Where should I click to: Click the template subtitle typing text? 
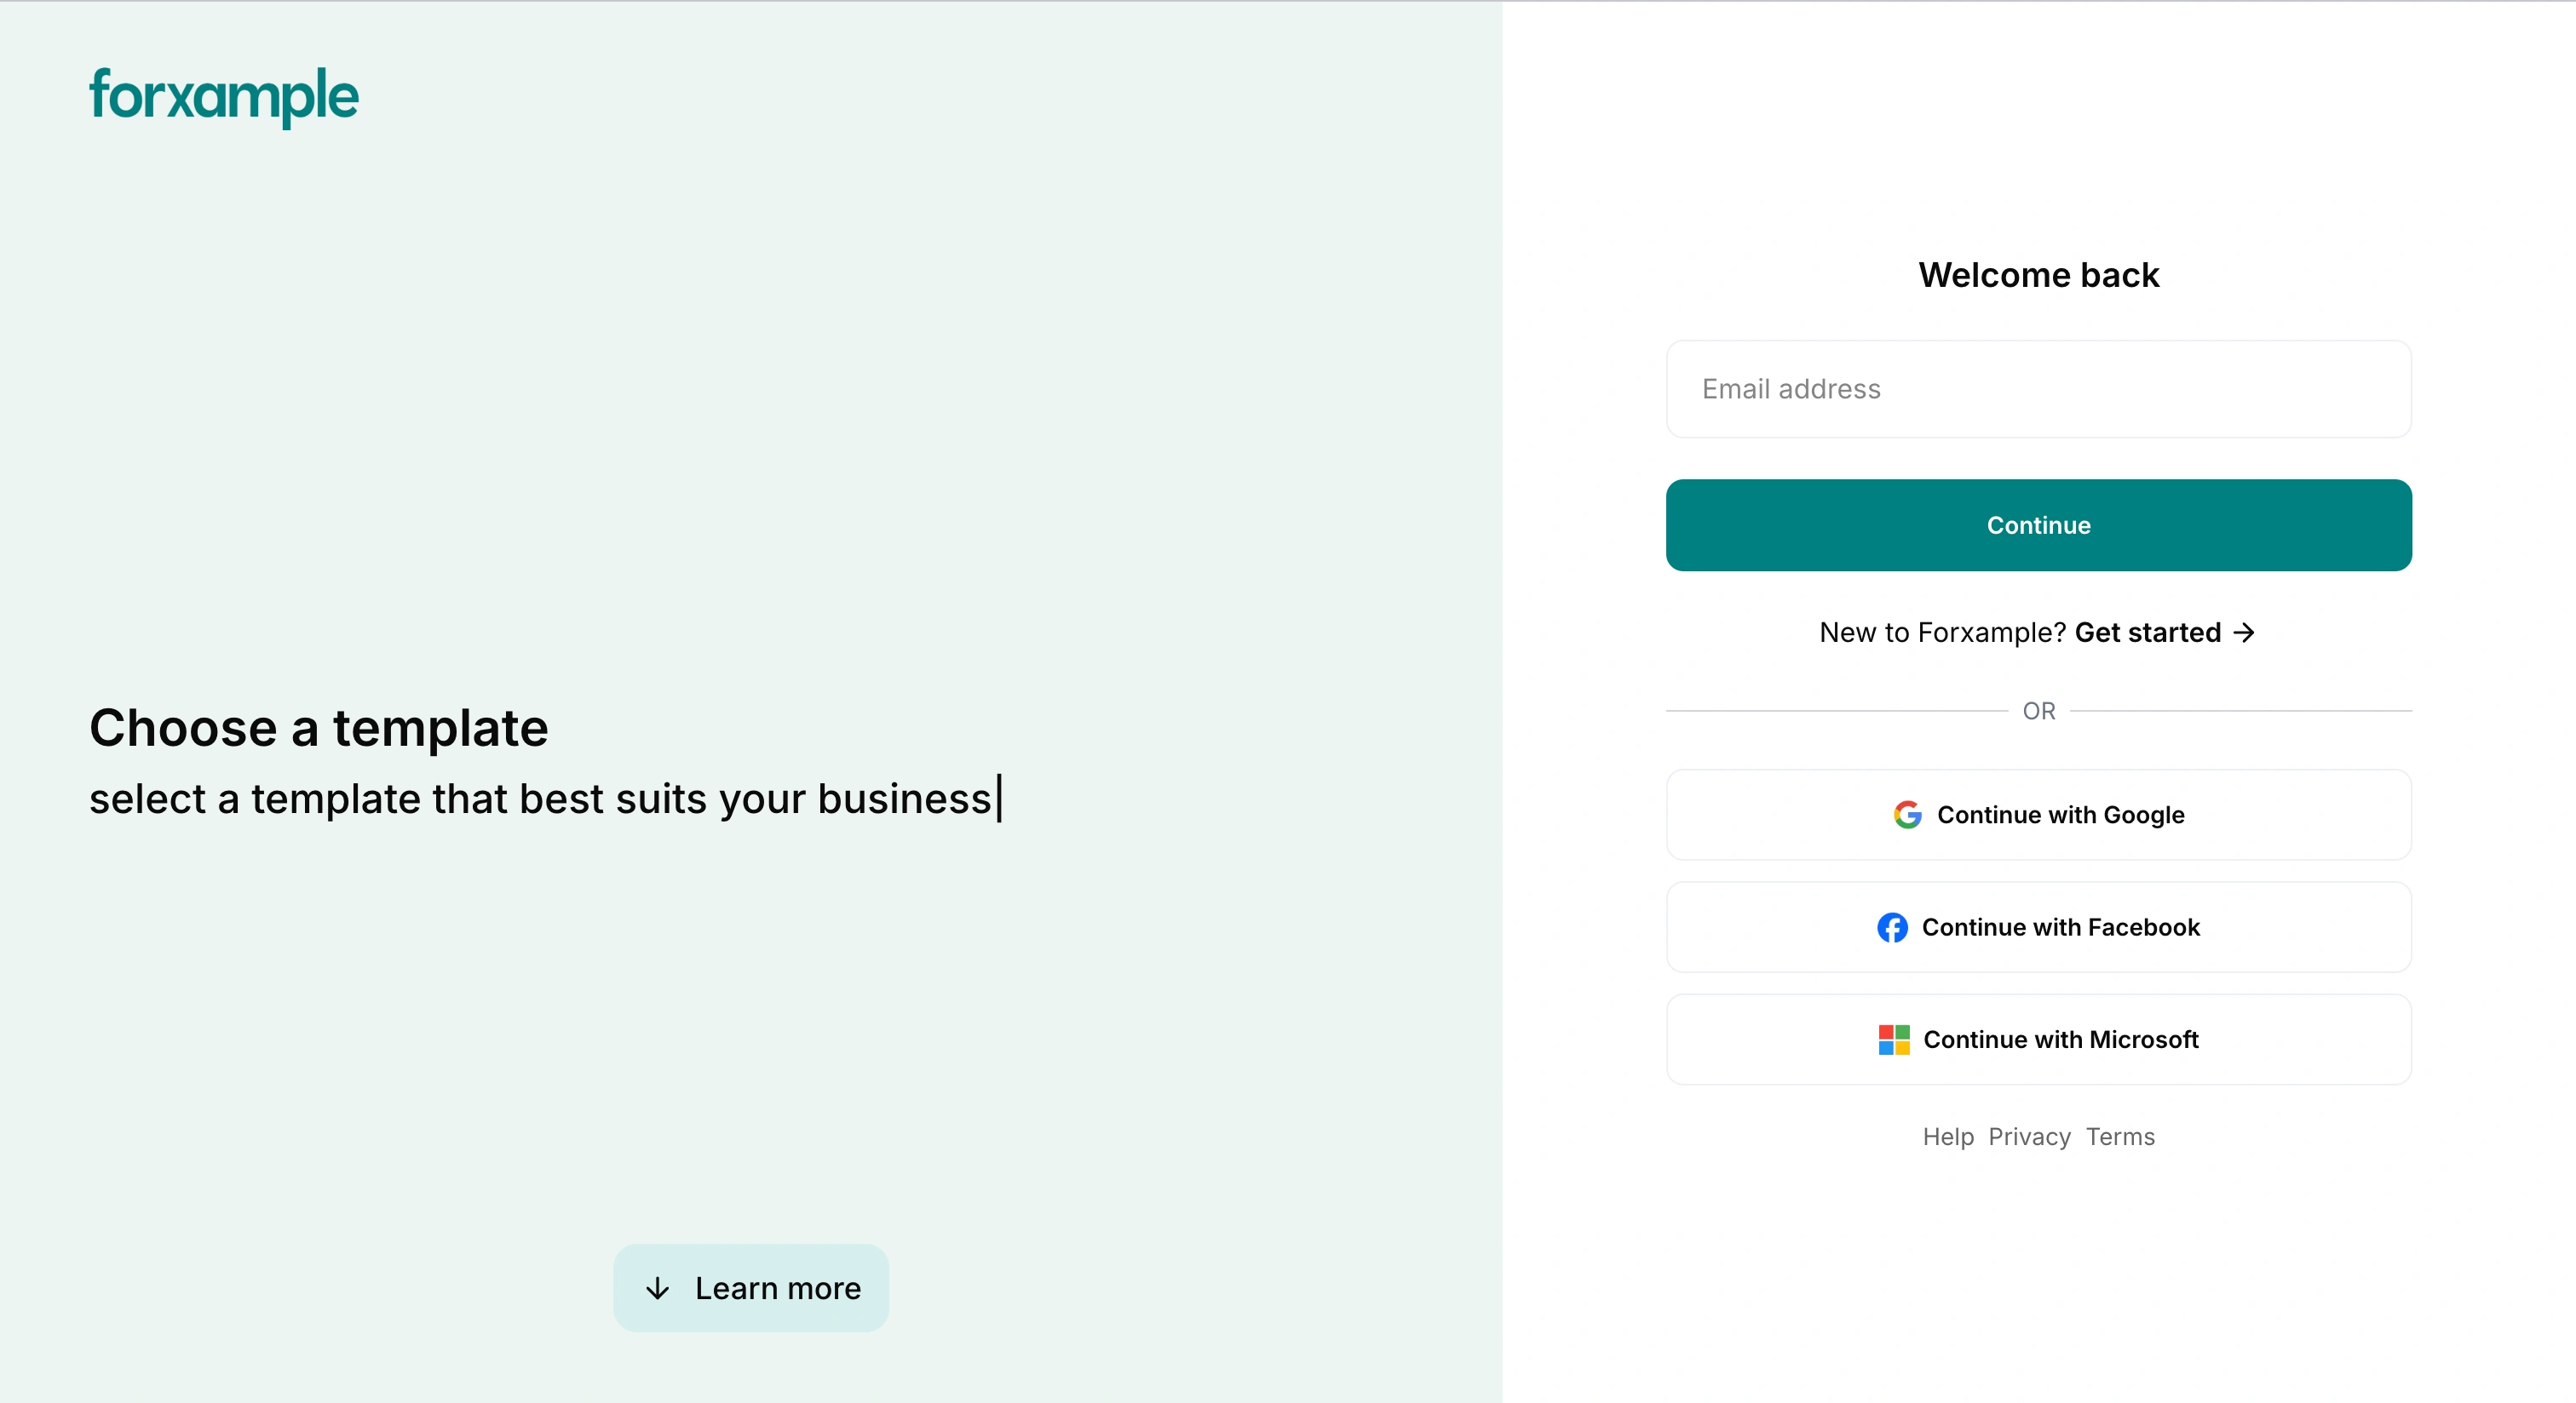point(540,799)
